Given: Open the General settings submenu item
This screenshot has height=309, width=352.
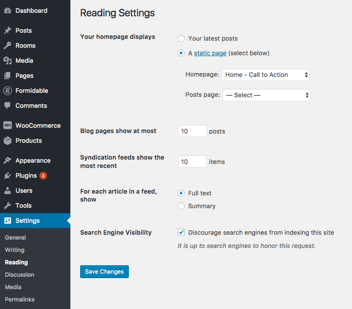Looking at the screenshot, I should 15,237.
